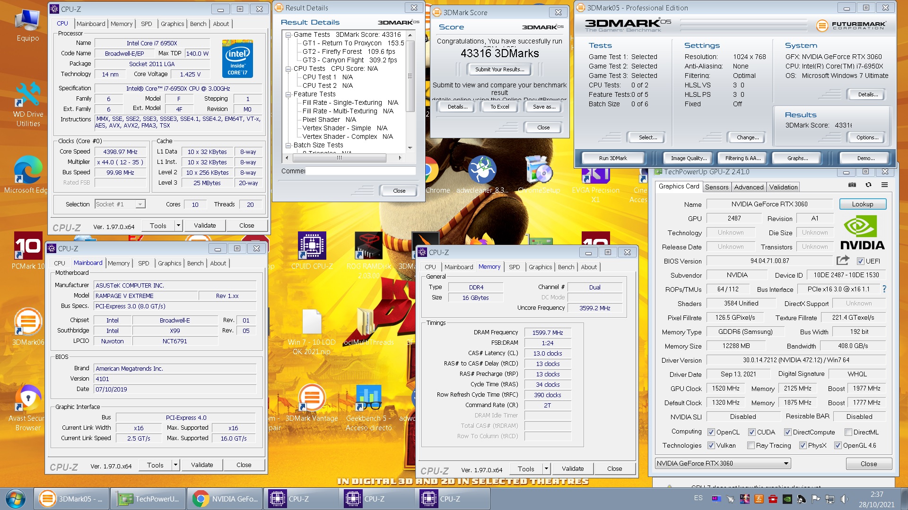Toggle the CUDA checkbox

751,432
